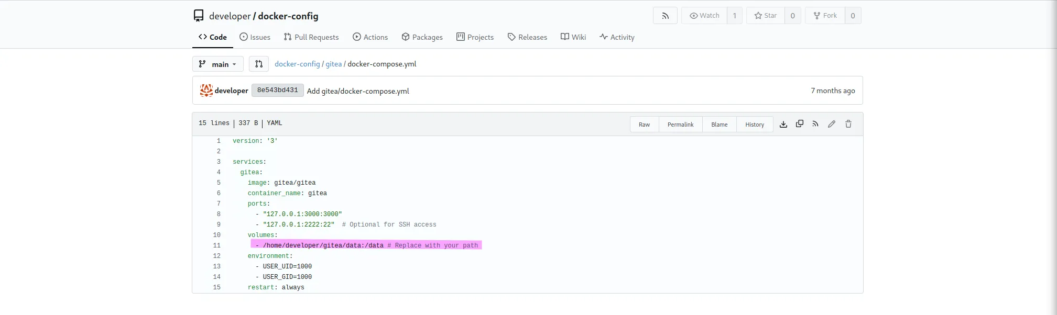
Task: Edit file using the pencil icon
Action: (832, 124)
